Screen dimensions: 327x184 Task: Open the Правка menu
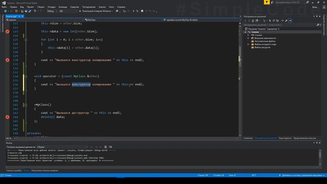(13, 7)
